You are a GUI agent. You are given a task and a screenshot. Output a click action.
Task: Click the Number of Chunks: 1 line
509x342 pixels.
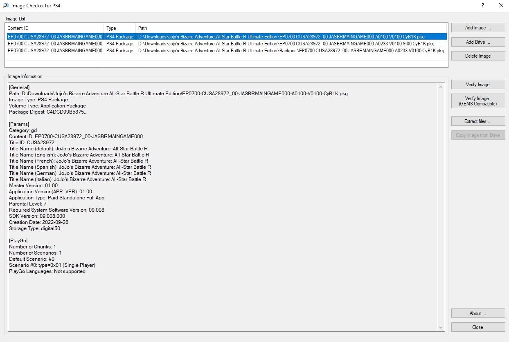(32, 247)
